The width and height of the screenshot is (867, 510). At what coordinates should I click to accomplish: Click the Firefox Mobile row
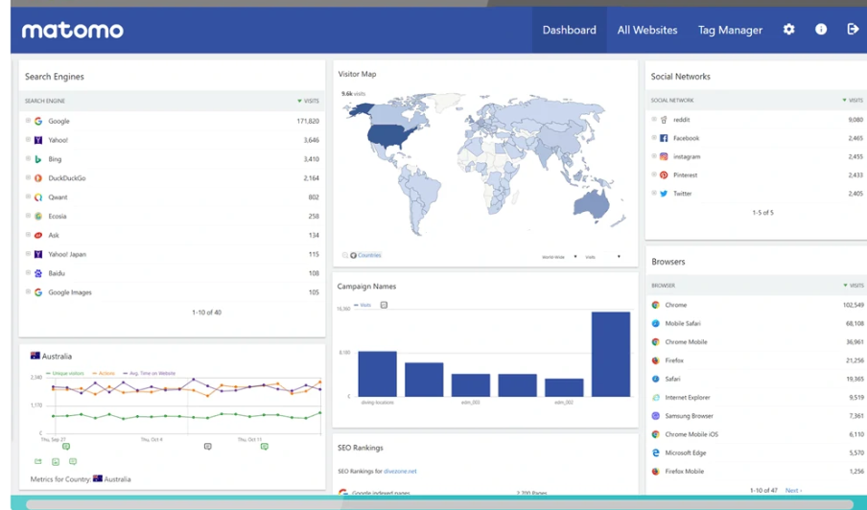tap(757, 472)
